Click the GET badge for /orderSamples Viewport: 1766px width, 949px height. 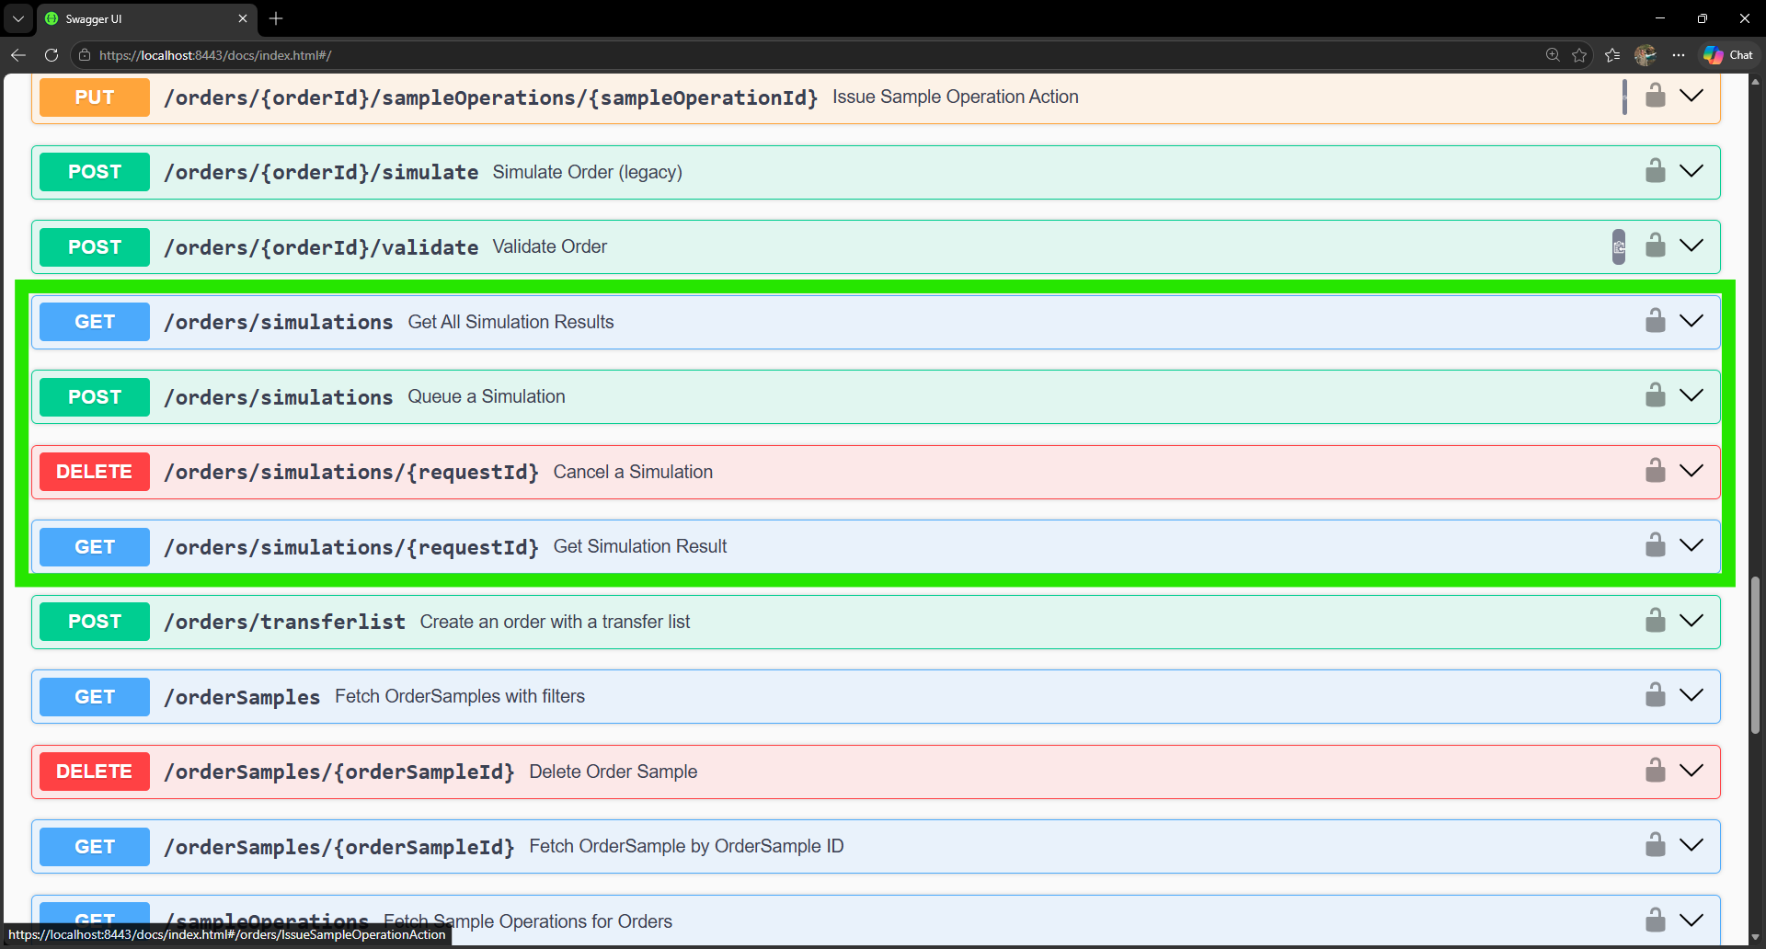(95, 697)
